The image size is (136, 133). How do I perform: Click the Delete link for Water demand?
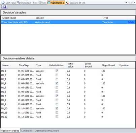coord(131,22)
